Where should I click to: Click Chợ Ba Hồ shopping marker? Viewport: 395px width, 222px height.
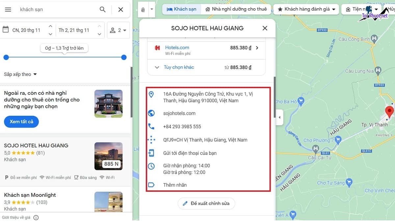(301, 101)
